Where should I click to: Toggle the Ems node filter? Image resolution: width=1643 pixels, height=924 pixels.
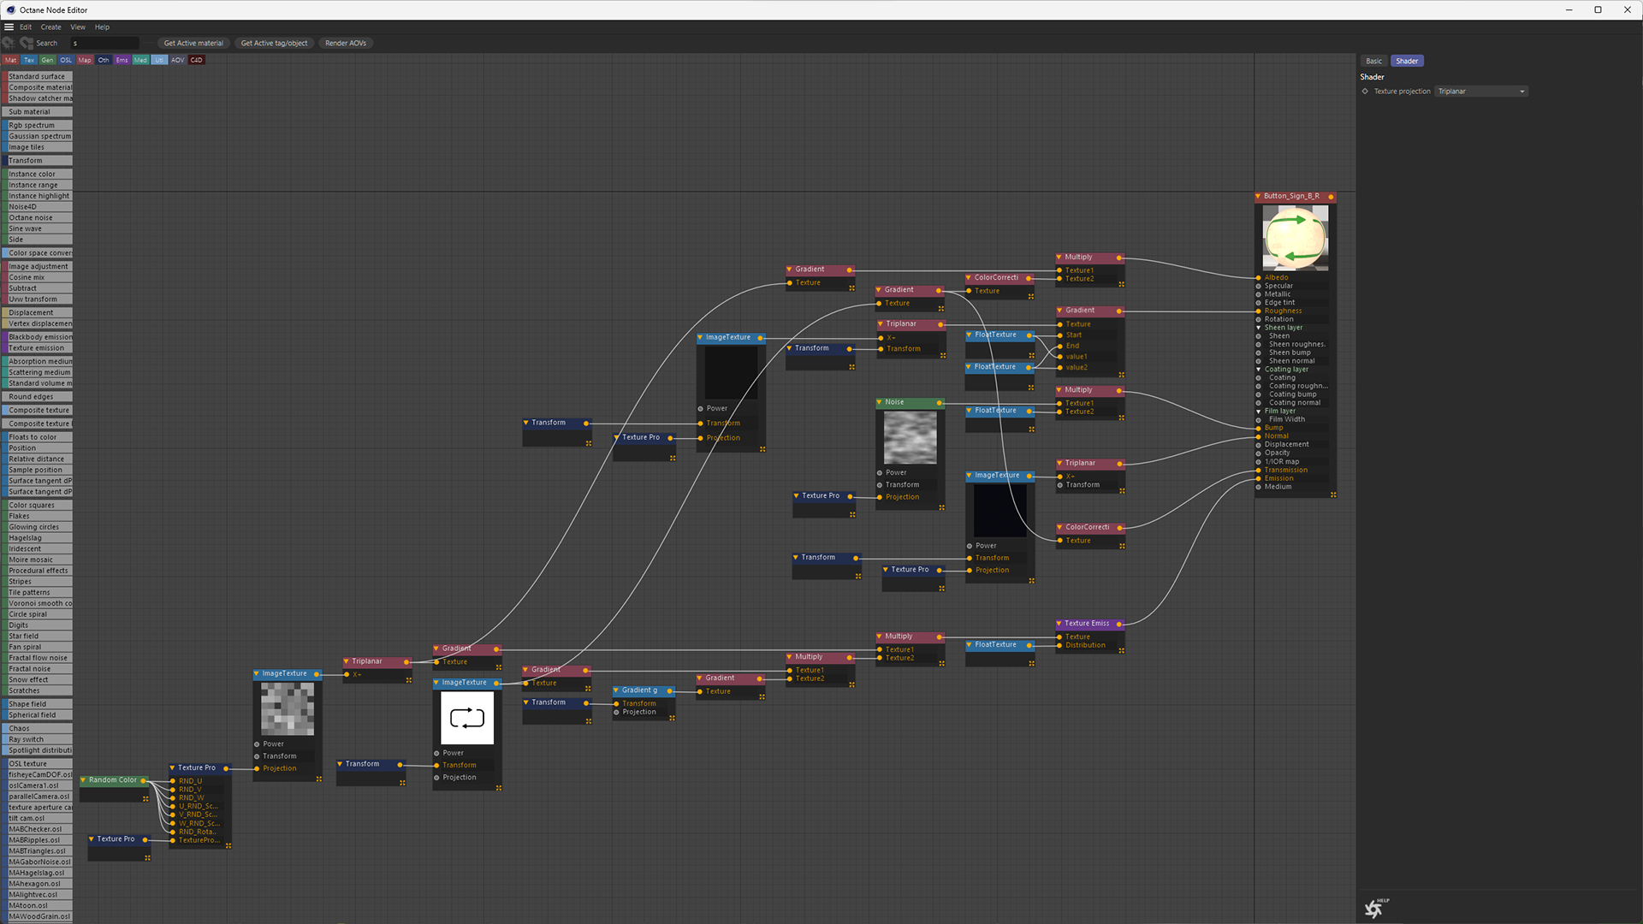pyautogui.click(x=122, y=60)
